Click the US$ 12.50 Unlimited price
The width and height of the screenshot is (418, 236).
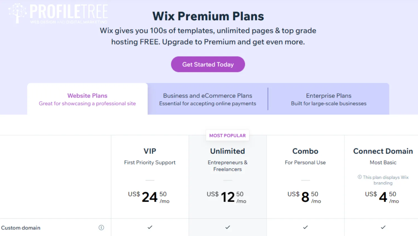point(226,197)
